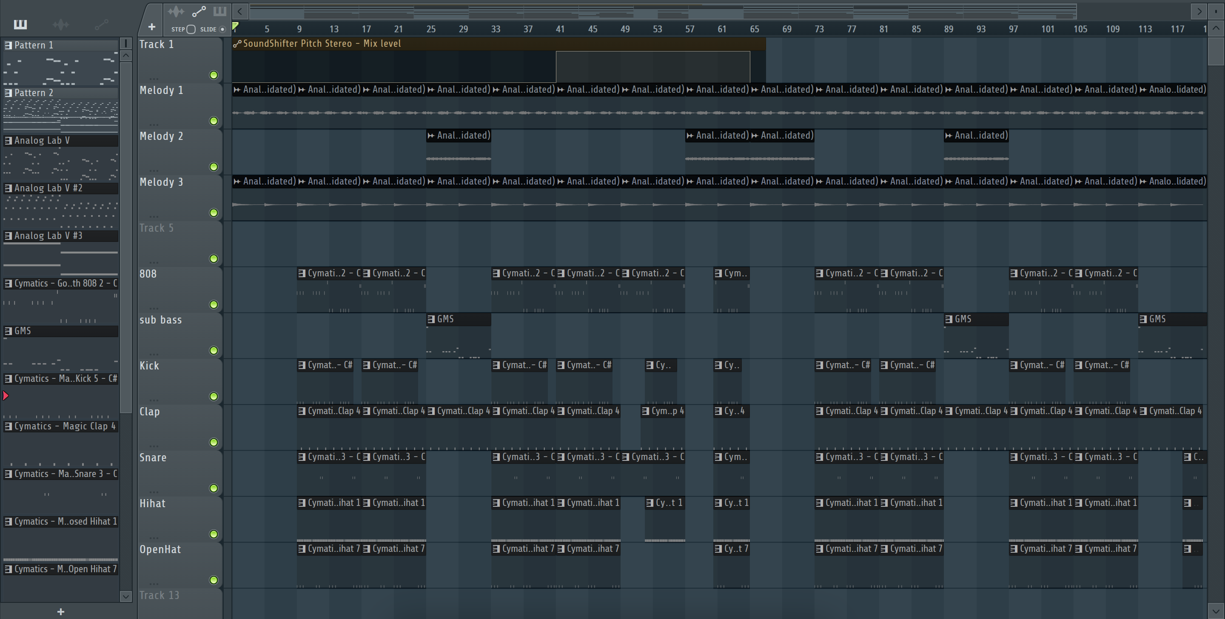The image size is (1225, 619).
Task: Toggle the SLIDE option
Action: (222, 29)
